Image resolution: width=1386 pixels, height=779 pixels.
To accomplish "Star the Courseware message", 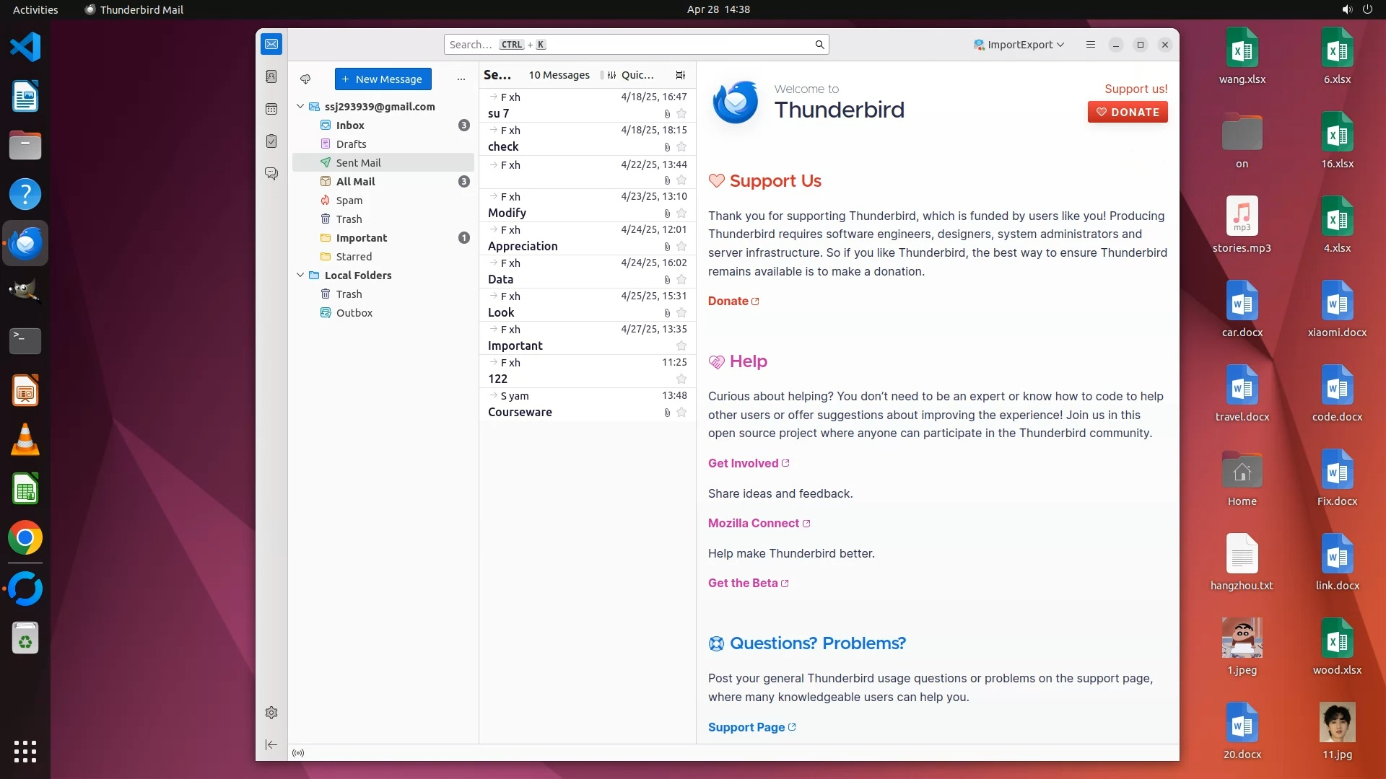I will [681, 413].
